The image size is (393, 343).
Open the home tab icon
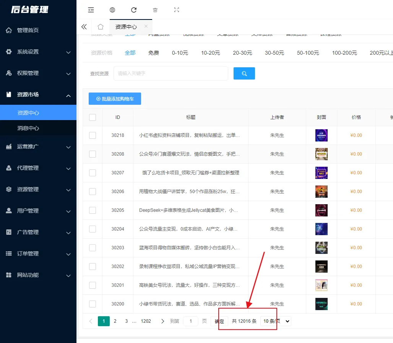tap(101, 27)
